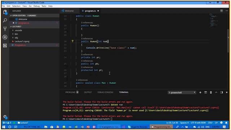The width and height of the screenshot is (231, 130).
Task: Open Cortana search circle on taskbar
Action: click(x=10, y=127)
